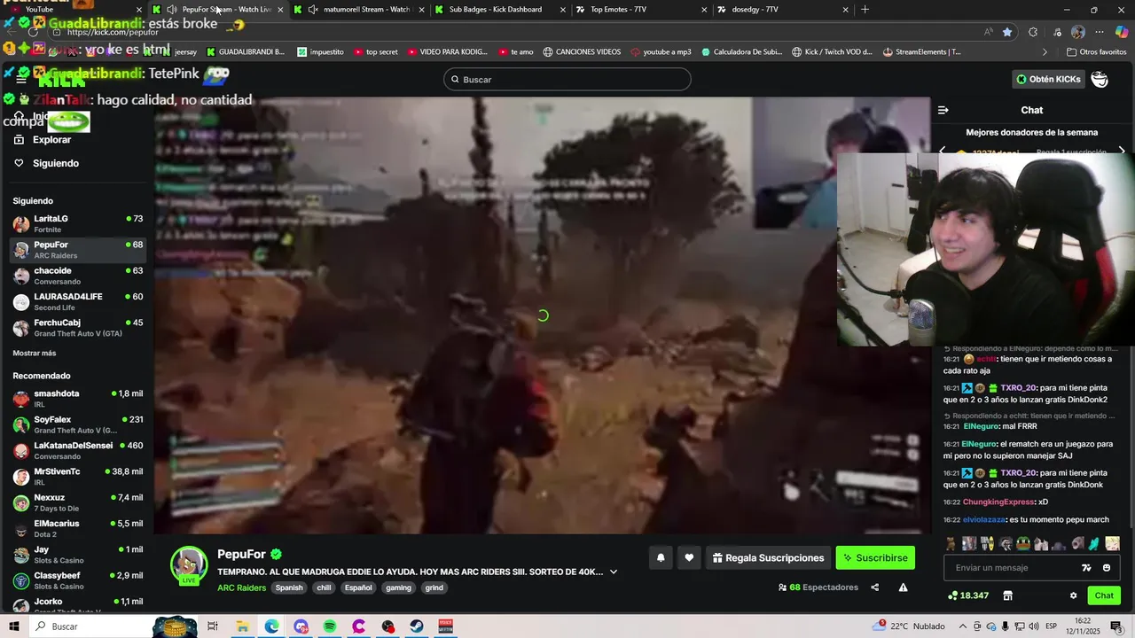Open chacoide channel in sidebar
Image resolution: width=1135 pixels, height=638 pixels.
coord(78,276)
